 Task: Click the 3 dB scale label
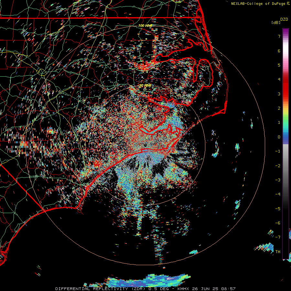click(x=279, y=94)
